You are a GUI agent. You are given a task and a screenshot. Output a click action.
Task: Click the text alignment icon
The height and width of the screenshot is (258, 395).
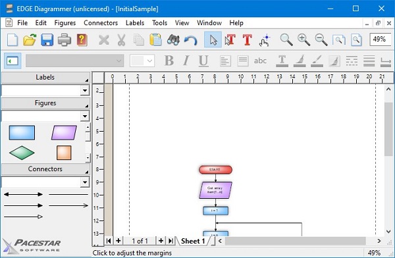[225, 61]
